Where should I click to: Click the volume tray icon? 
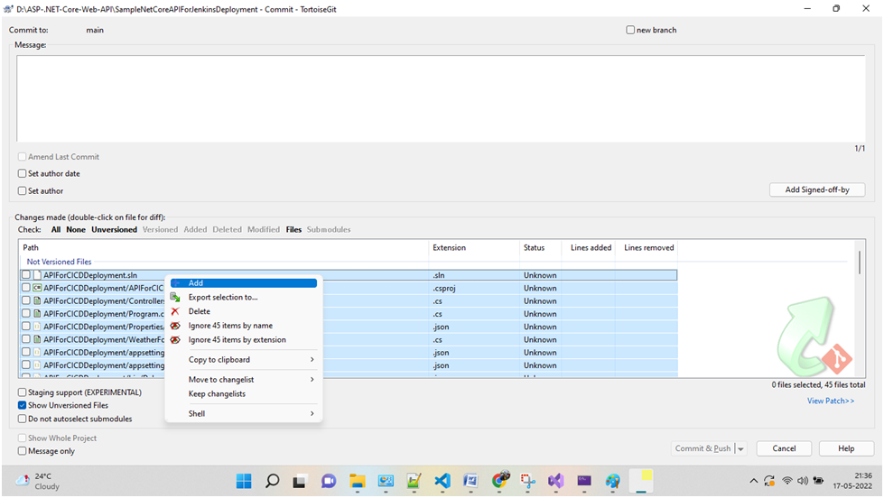tap(802, 481)
